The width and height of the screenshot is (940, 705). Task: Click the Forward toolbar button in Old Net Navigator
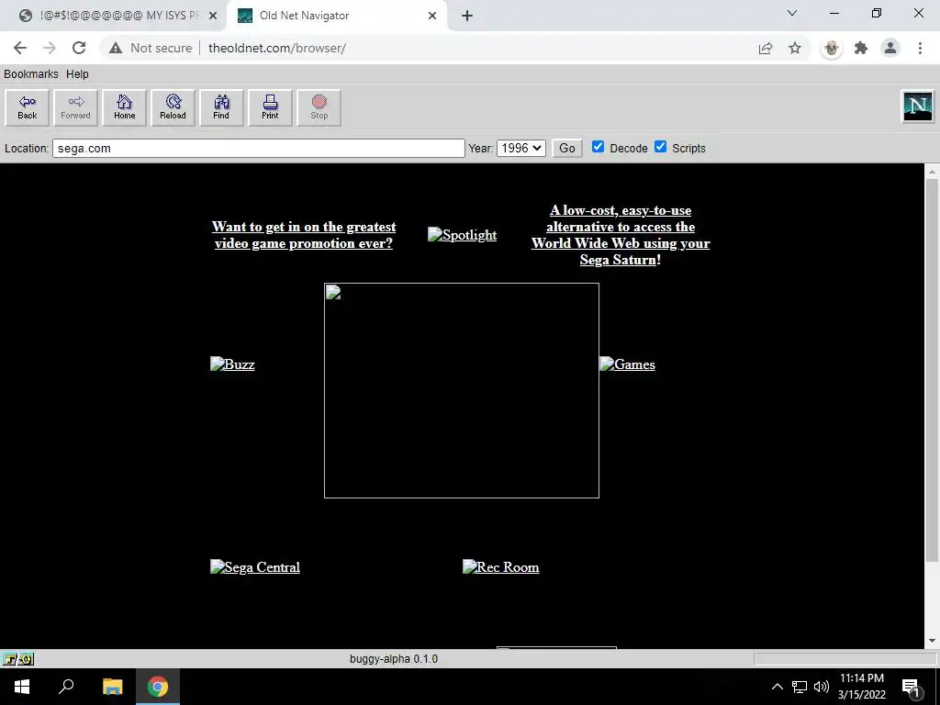[x=75, y=108]
